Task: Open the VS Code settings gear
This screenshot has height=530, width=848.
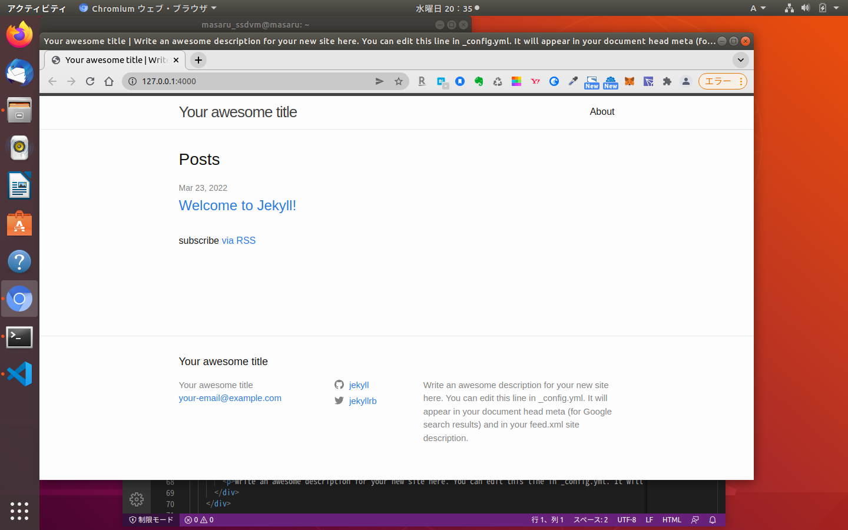Action: click(137, 499)
